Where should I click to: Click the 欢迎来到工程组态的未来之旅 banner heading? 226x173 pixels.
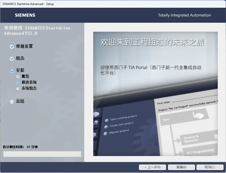tap(152, 42)
